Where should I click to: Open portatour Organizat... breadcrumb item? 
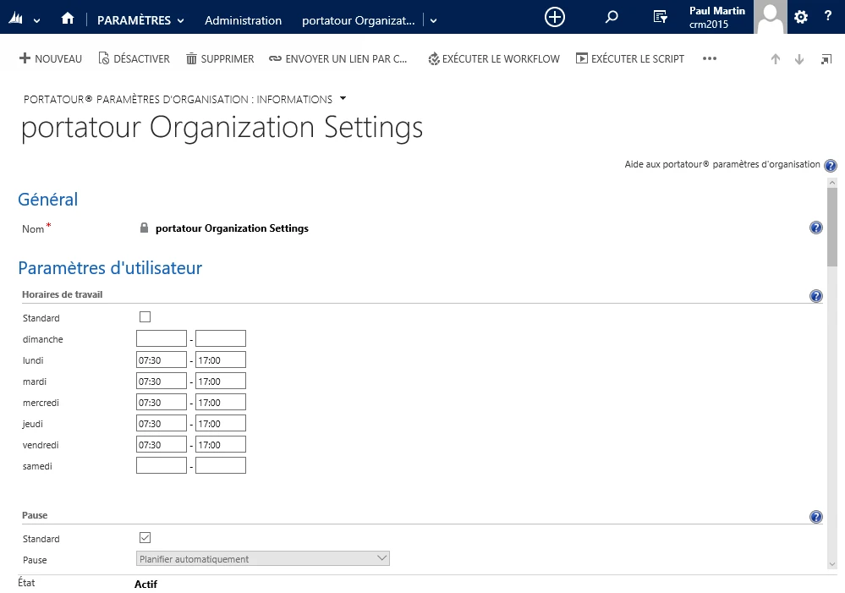point(359,20)
